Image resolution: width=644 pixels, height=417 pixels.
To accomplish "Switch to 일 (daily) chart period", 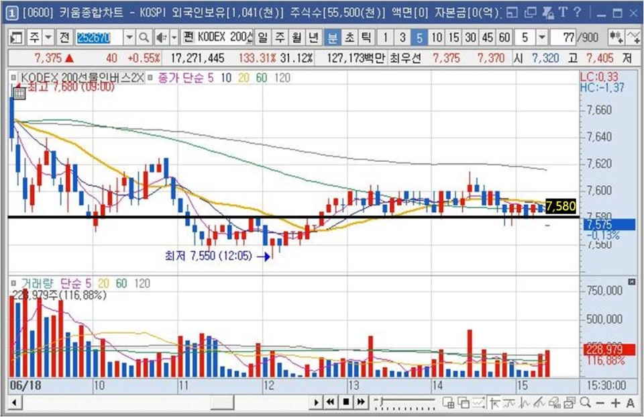I will 262,37.
